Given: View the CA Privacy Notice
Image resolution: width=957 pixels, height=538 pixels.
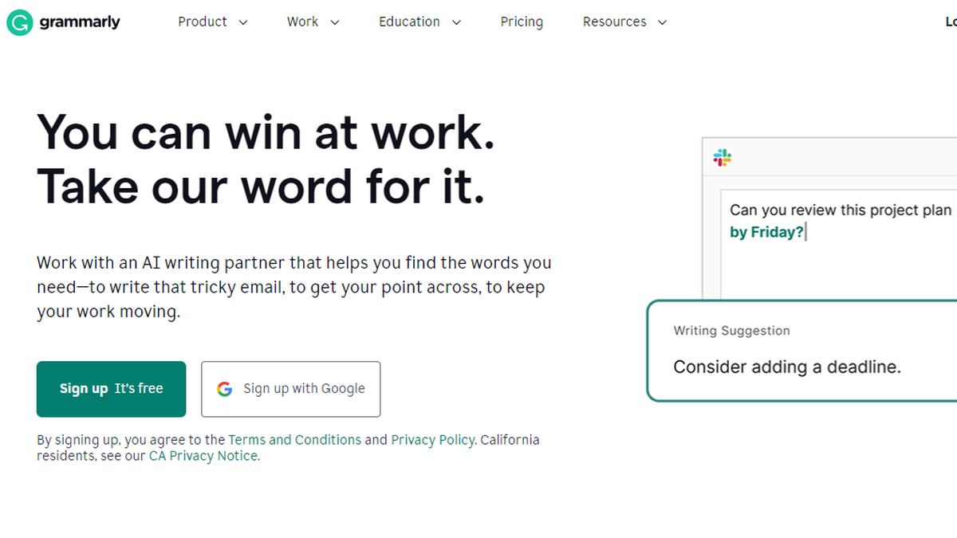Looking at the screenshot, I should click(x=203, y=455).
